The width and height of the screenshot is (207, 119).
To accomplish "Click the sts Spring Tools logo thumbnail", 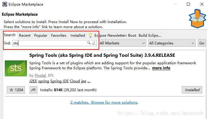I will click(x=16, y=68).
